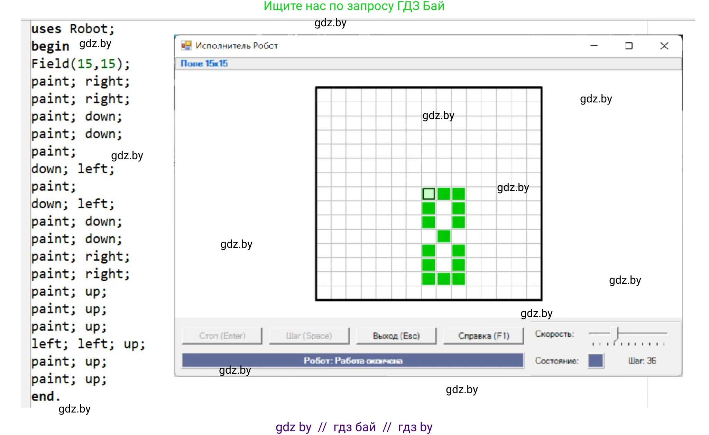Open Справка (F1) help button
Viewport: 709px width, 435px height.
(484, 336)
